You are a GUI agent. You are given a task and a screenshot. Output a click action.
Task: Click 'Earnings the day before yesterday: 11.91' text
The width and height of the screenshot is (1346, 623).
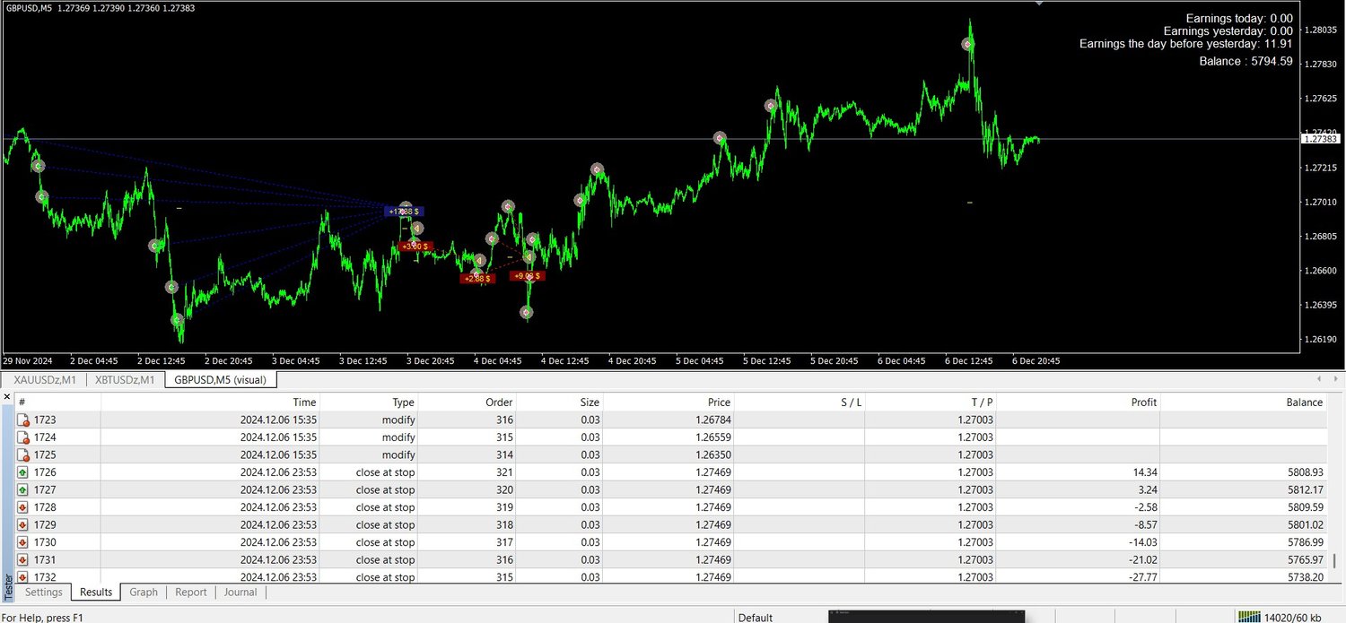1185,43
